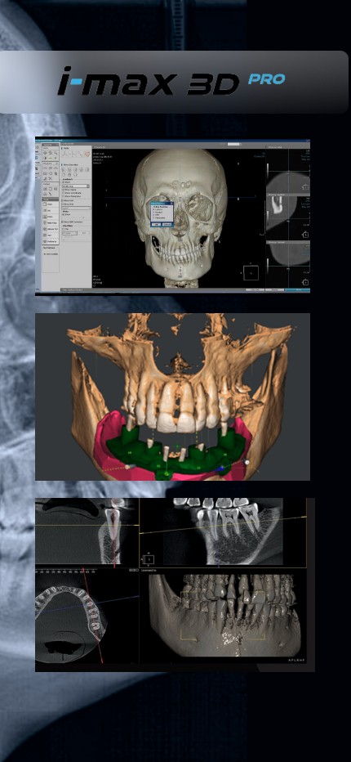Click the i-max 3D PRO logo banner
The width and height of the screenshot is (351, 762).
(174, 82)
